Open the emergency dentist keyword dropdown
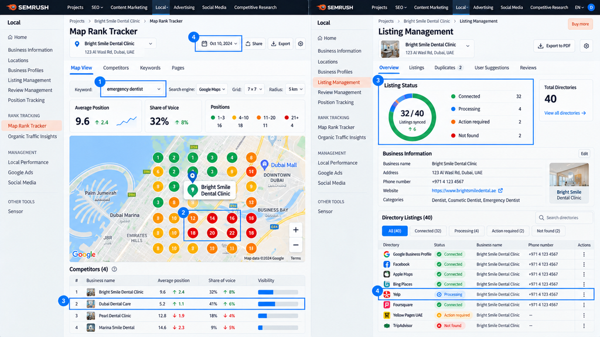The image size is (600, 337). [133, 89]
